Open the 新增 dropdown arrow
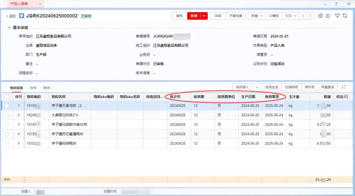This screenshot has width=355, height=196. click(203, 15)
